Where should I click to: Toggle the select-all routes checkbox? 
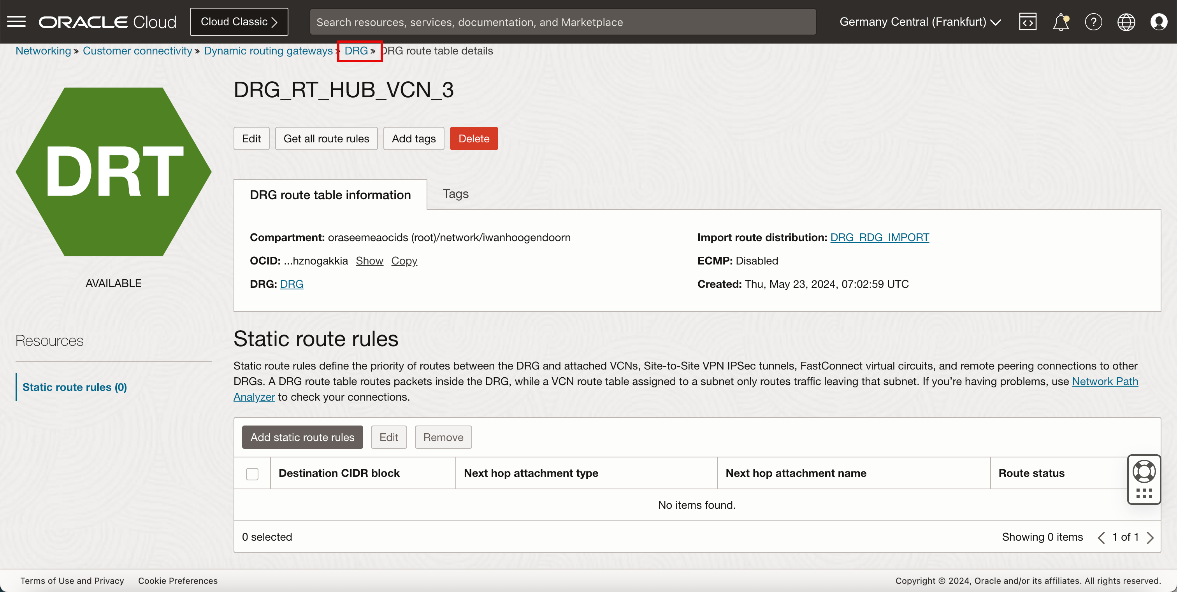[253, 473]
